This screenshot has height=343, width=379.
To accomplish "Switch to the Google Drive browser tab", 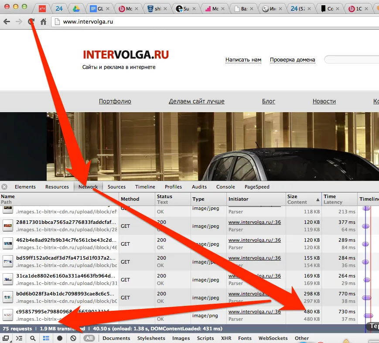I will (x=76, y=9).
